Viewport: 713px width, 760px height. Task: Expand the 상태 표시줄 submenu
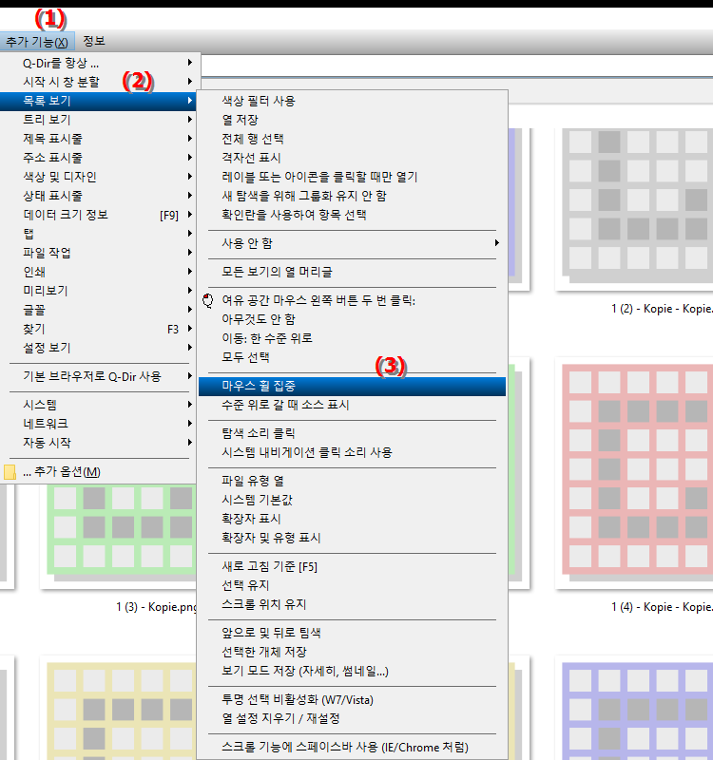tap(99, 196)
